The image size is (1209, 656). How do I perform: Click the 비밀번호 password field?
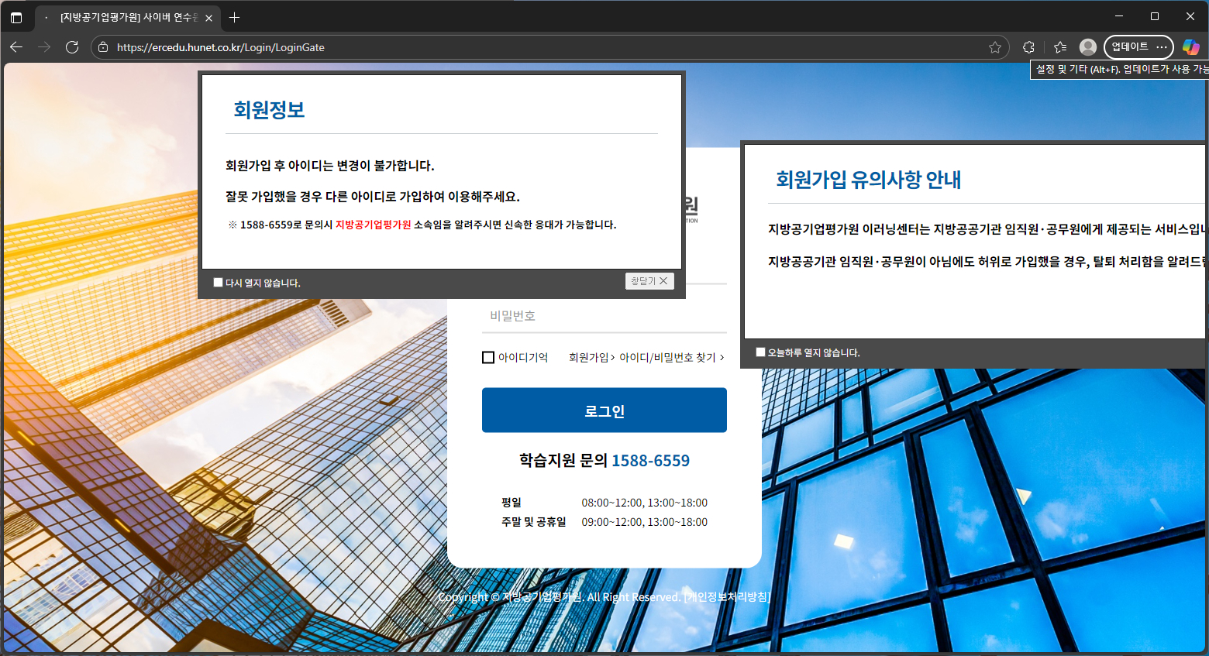[604, 315]
